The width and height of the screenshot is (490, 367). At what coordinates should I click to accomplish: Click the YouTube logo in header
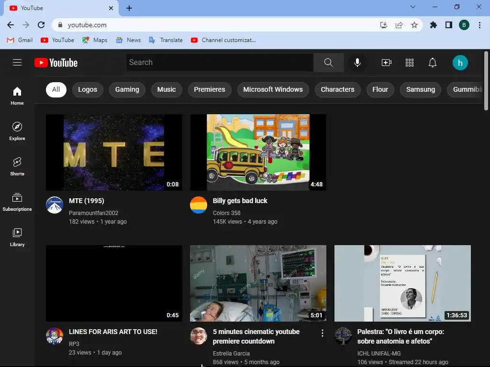[x=56, y=63]
